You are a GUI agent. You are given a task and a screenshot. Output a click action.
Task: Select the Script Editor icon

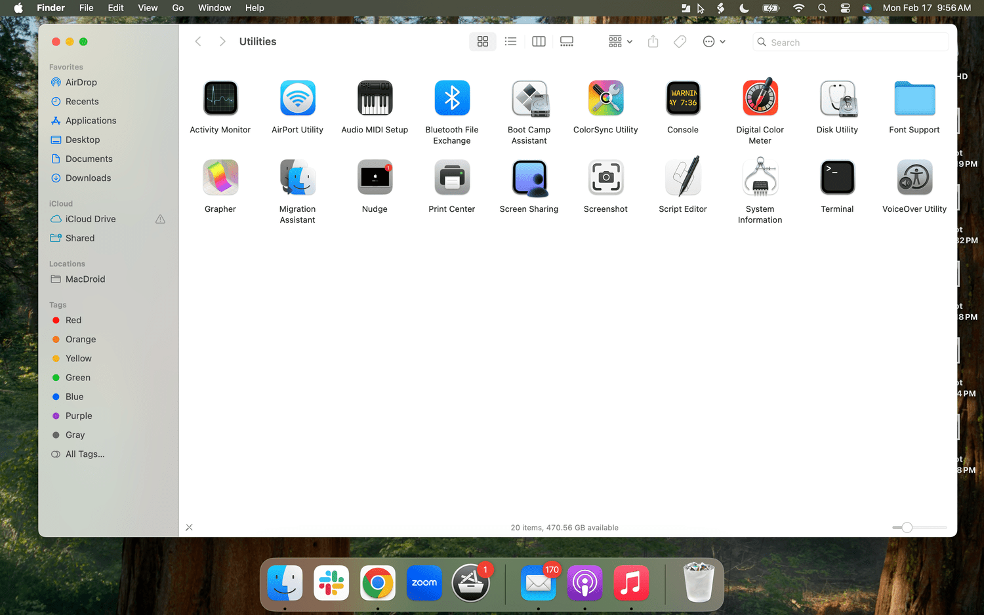tap(683, 178)
